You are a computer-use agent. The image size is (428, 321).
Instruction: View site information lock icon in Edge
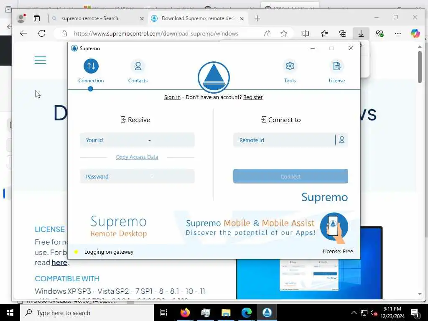(x=64, y=33)
